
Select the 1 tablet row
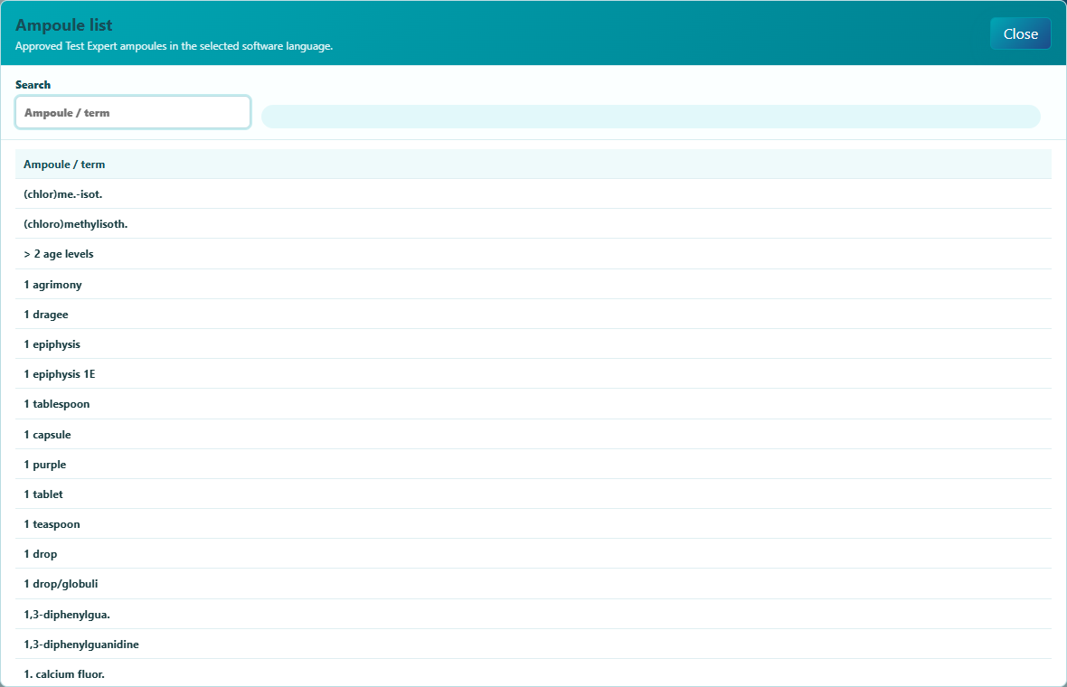(x=533, y=494)
